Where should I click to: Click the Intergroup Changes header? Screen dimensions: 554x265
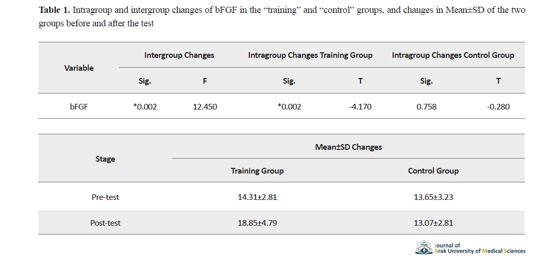[179, 55]
